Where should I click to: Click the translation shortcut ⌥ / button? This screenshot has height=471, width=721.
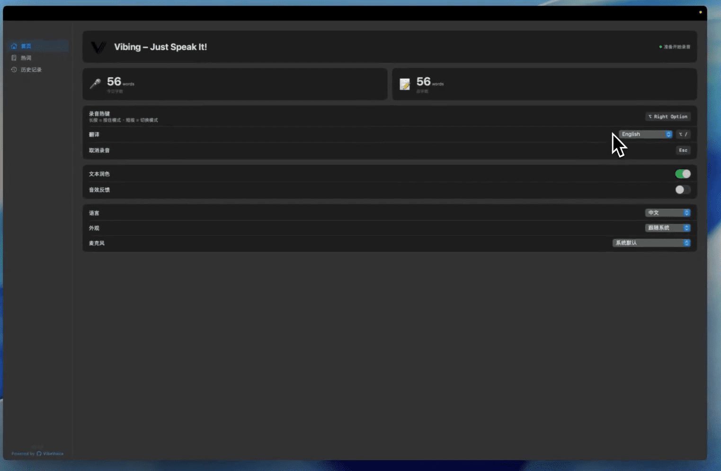(683, 134)
